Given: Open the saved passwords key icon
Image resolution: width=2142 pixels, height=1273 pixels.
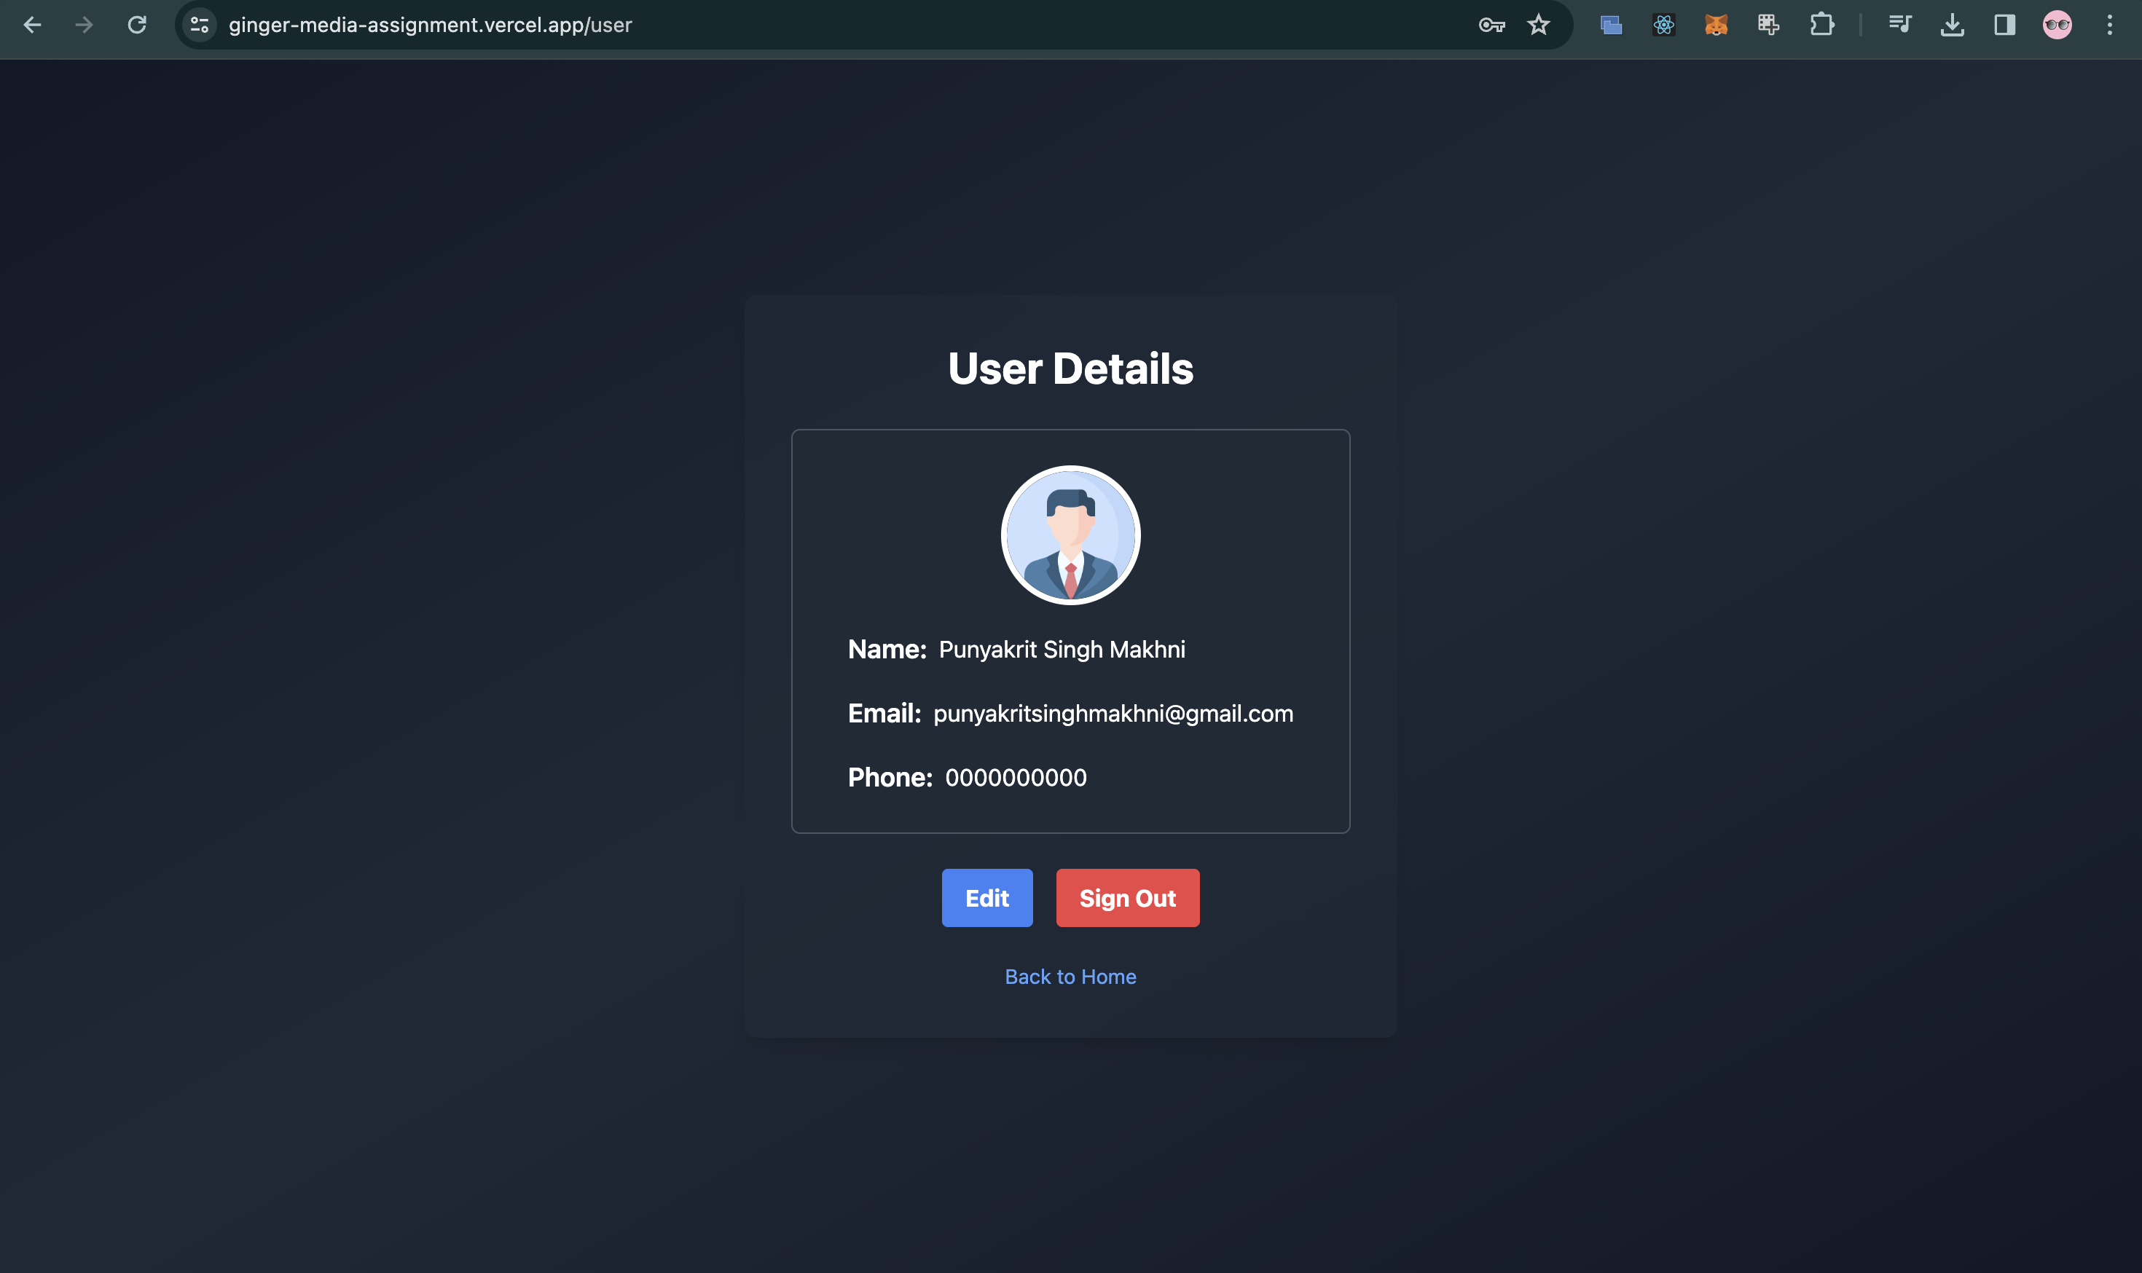Looking at the screenshot, I should coord(1491,25).
